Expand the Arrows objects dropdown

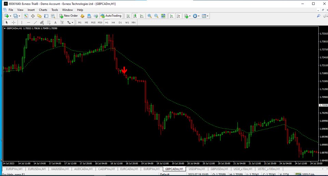(x=72, y=22)
